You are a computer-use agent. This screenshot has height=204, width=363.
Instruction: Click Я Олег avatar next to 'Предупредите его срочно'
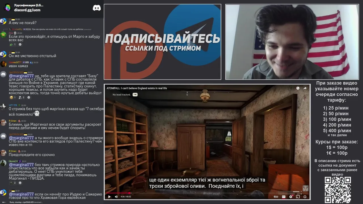[x=3, y=153]
